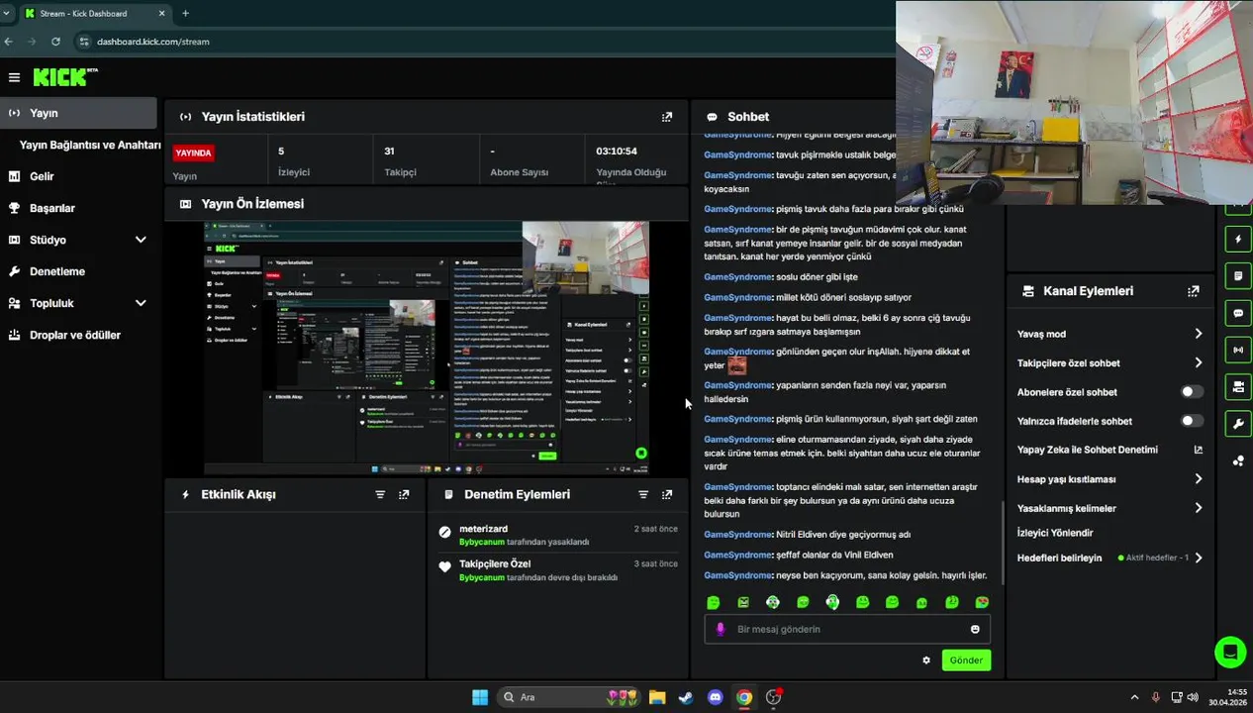Image resolution: width=1253 pixels, height=713 pixels.
Task: Open Yapay Zeka ile Sohbet Denetimi
Action: click(x=1088, y=450)
